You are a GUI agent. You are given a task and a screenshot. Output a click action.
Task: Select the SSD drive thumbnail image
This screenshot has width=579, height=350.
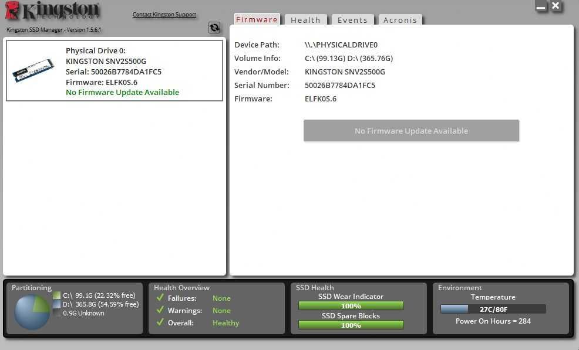point(33,70)
